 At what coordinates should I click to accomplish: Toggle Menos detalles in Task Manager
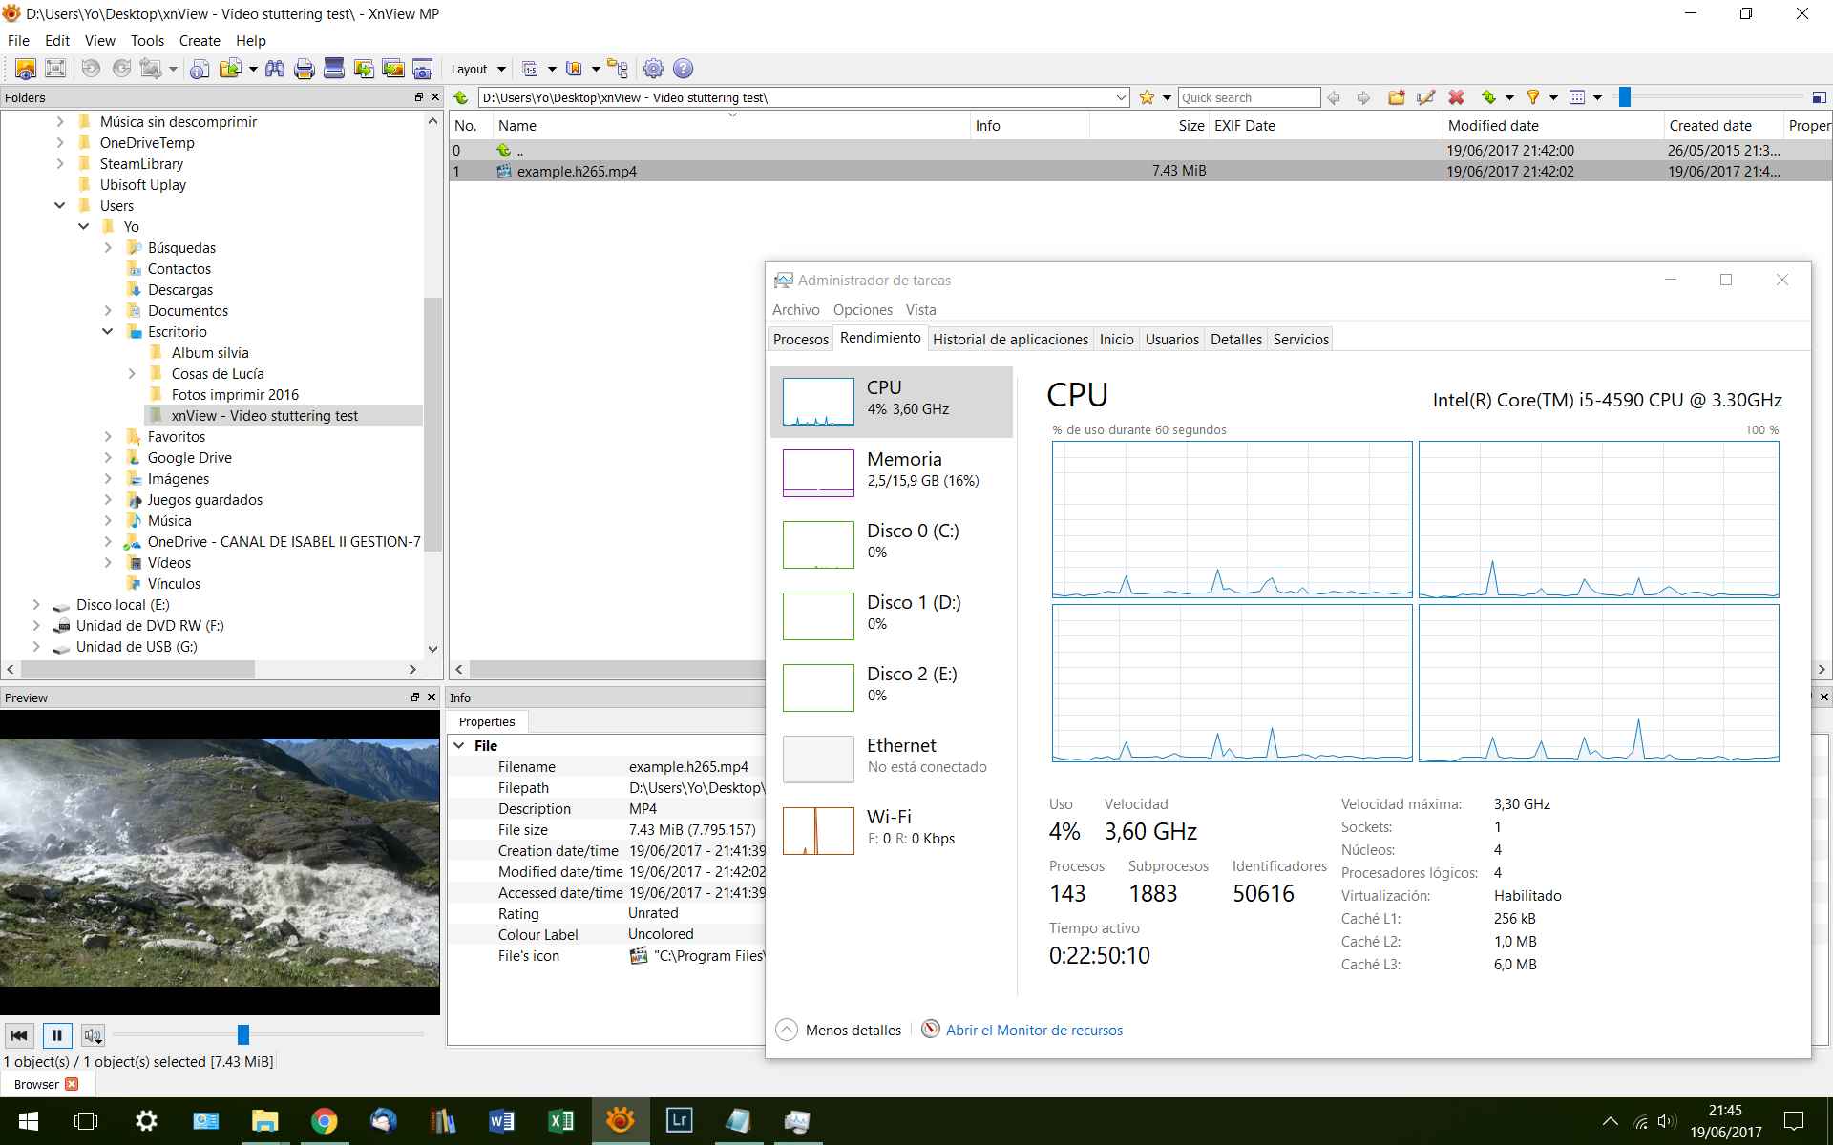coord(839,1030)
